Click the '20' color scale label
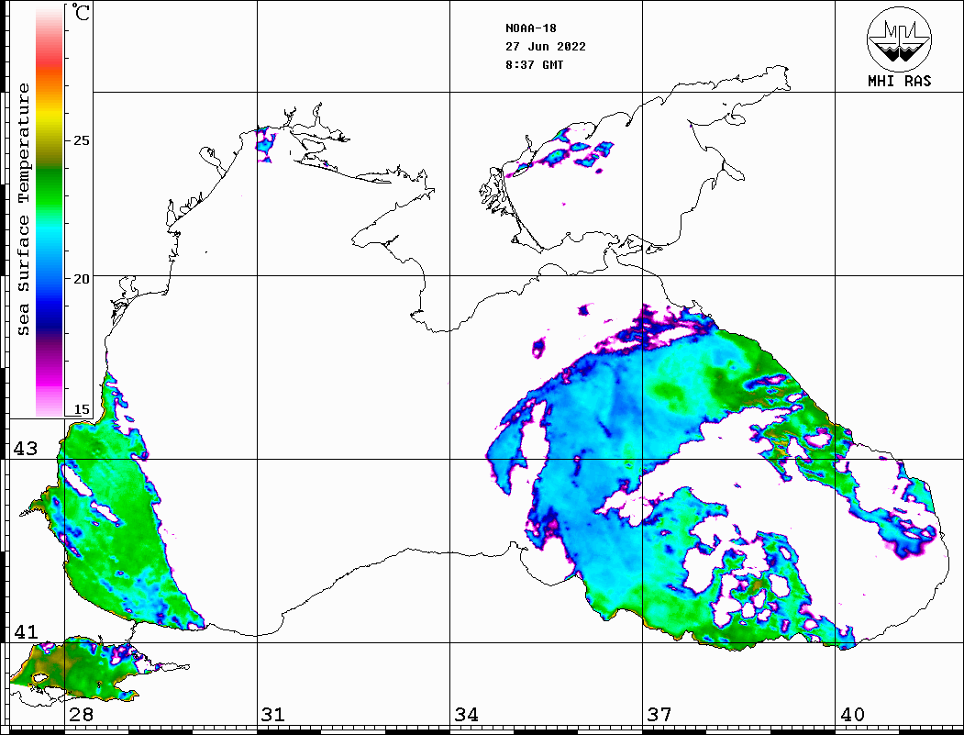964x735 pixels. point(82,279)
